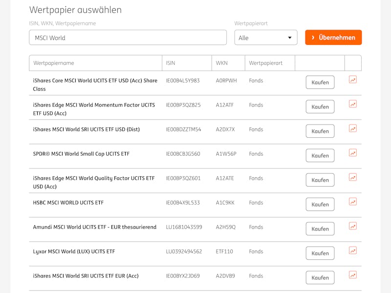The height and width of the screenshot is (293, 391).
Task: Open chart icon for iShares Core MSCI World
Action: pyautogui.click(x=352, y=80)
